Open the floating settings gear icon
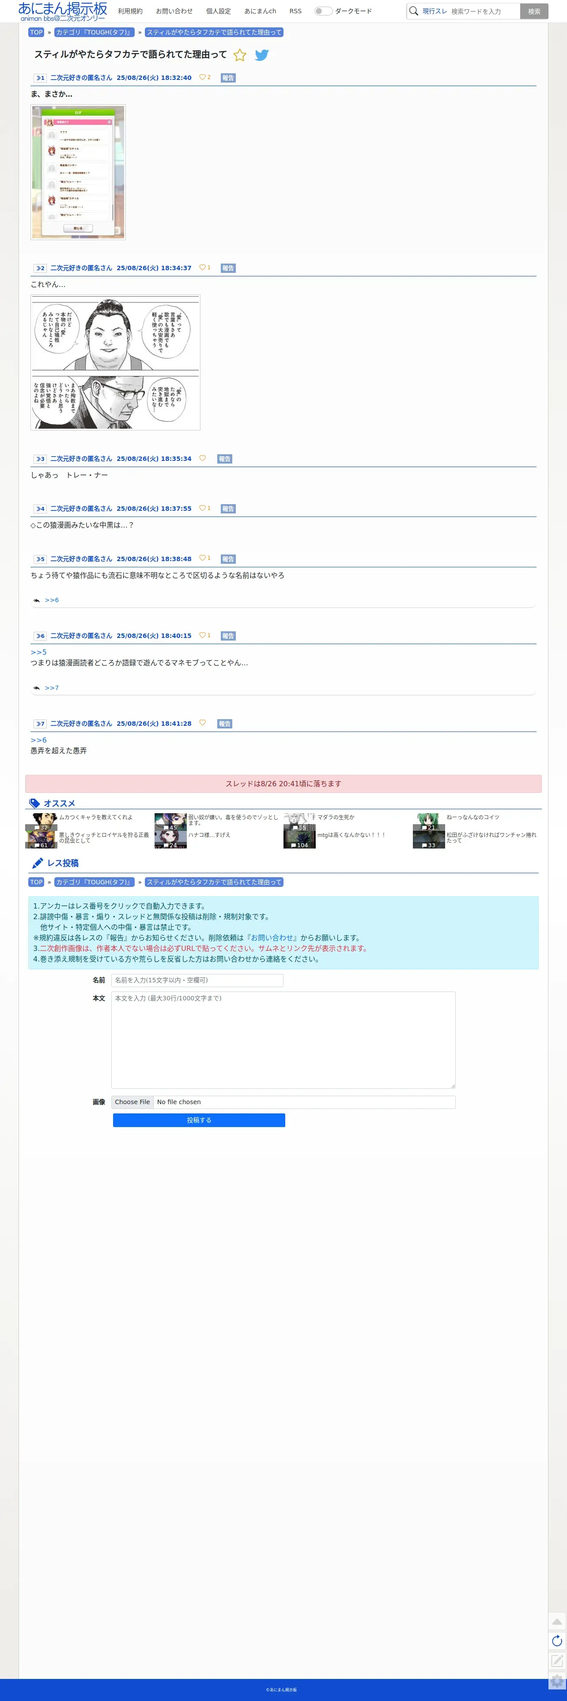This screenshot has width=567, height=1701. click(557, 1681)
